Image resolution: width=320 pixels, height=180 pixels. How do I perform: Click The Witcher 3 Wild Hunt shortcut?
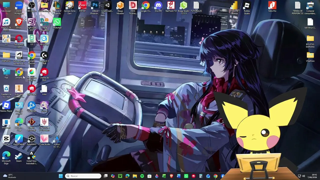point(44,125)
